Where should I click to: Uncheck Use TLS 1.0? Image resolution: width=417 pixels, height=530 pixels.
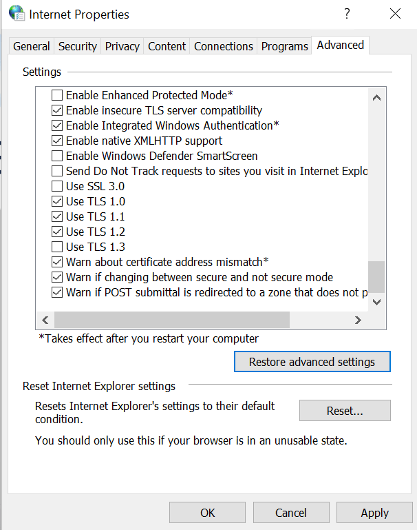pyautogui.click(x=57, y=201)
